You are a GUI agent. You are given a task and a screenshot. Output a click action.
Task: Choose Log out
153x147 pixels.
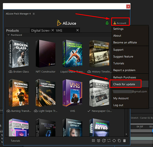click(130, 105)
